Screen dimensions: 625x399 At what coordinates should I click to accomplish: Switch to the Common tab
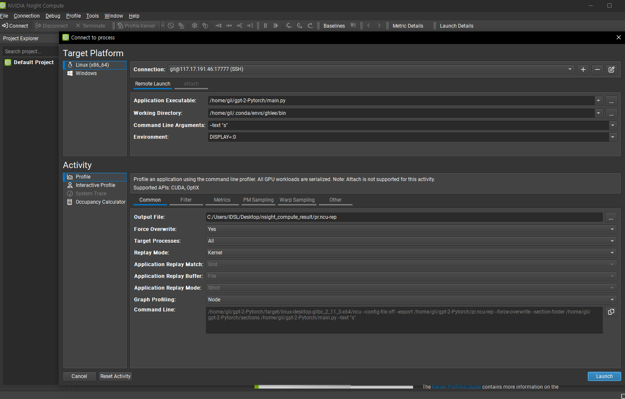pyautogui.click(x=150, y=200)
